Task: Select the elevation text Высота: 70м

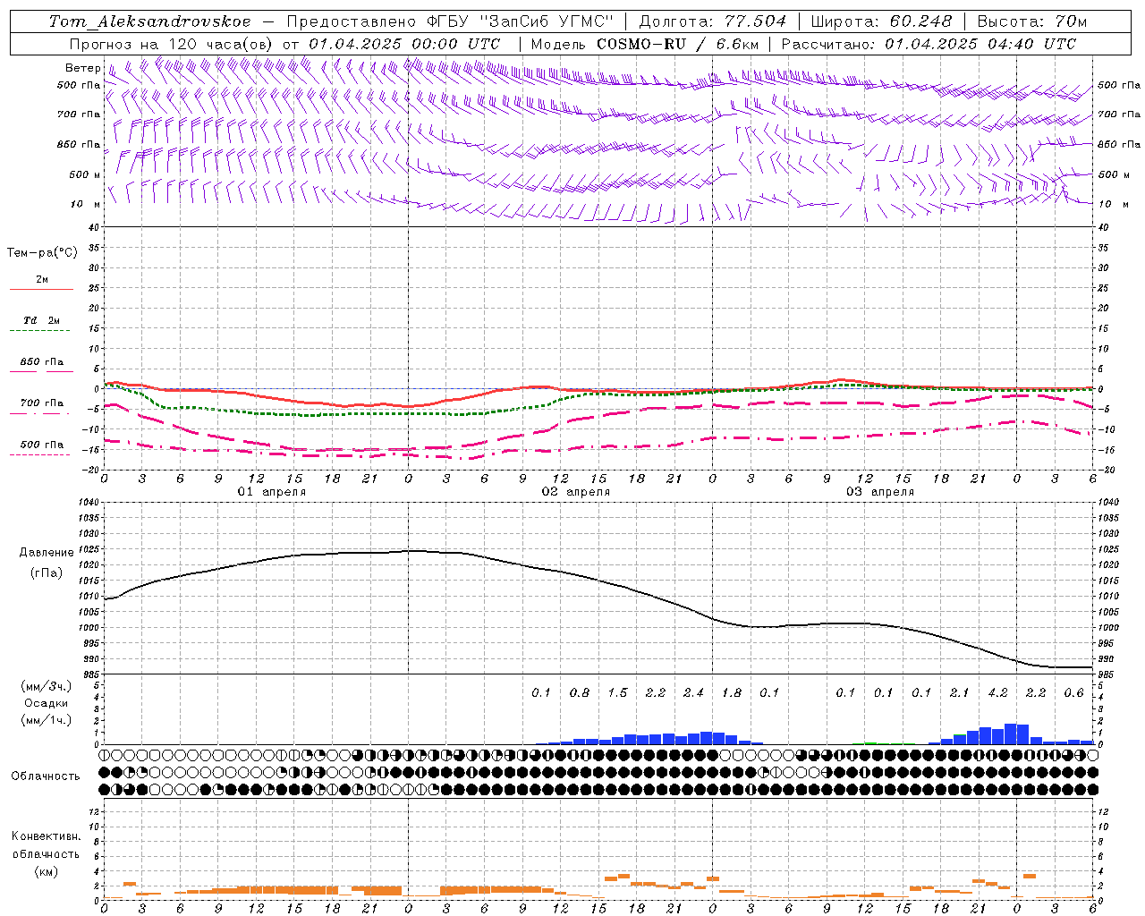Action: point(1032,21)
